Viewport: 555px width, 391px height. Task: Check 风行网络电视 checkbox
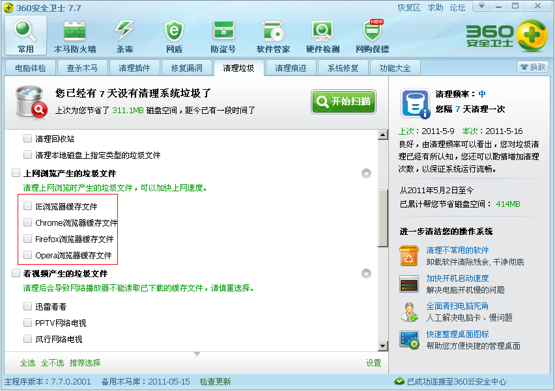click(x=27, y=339)
